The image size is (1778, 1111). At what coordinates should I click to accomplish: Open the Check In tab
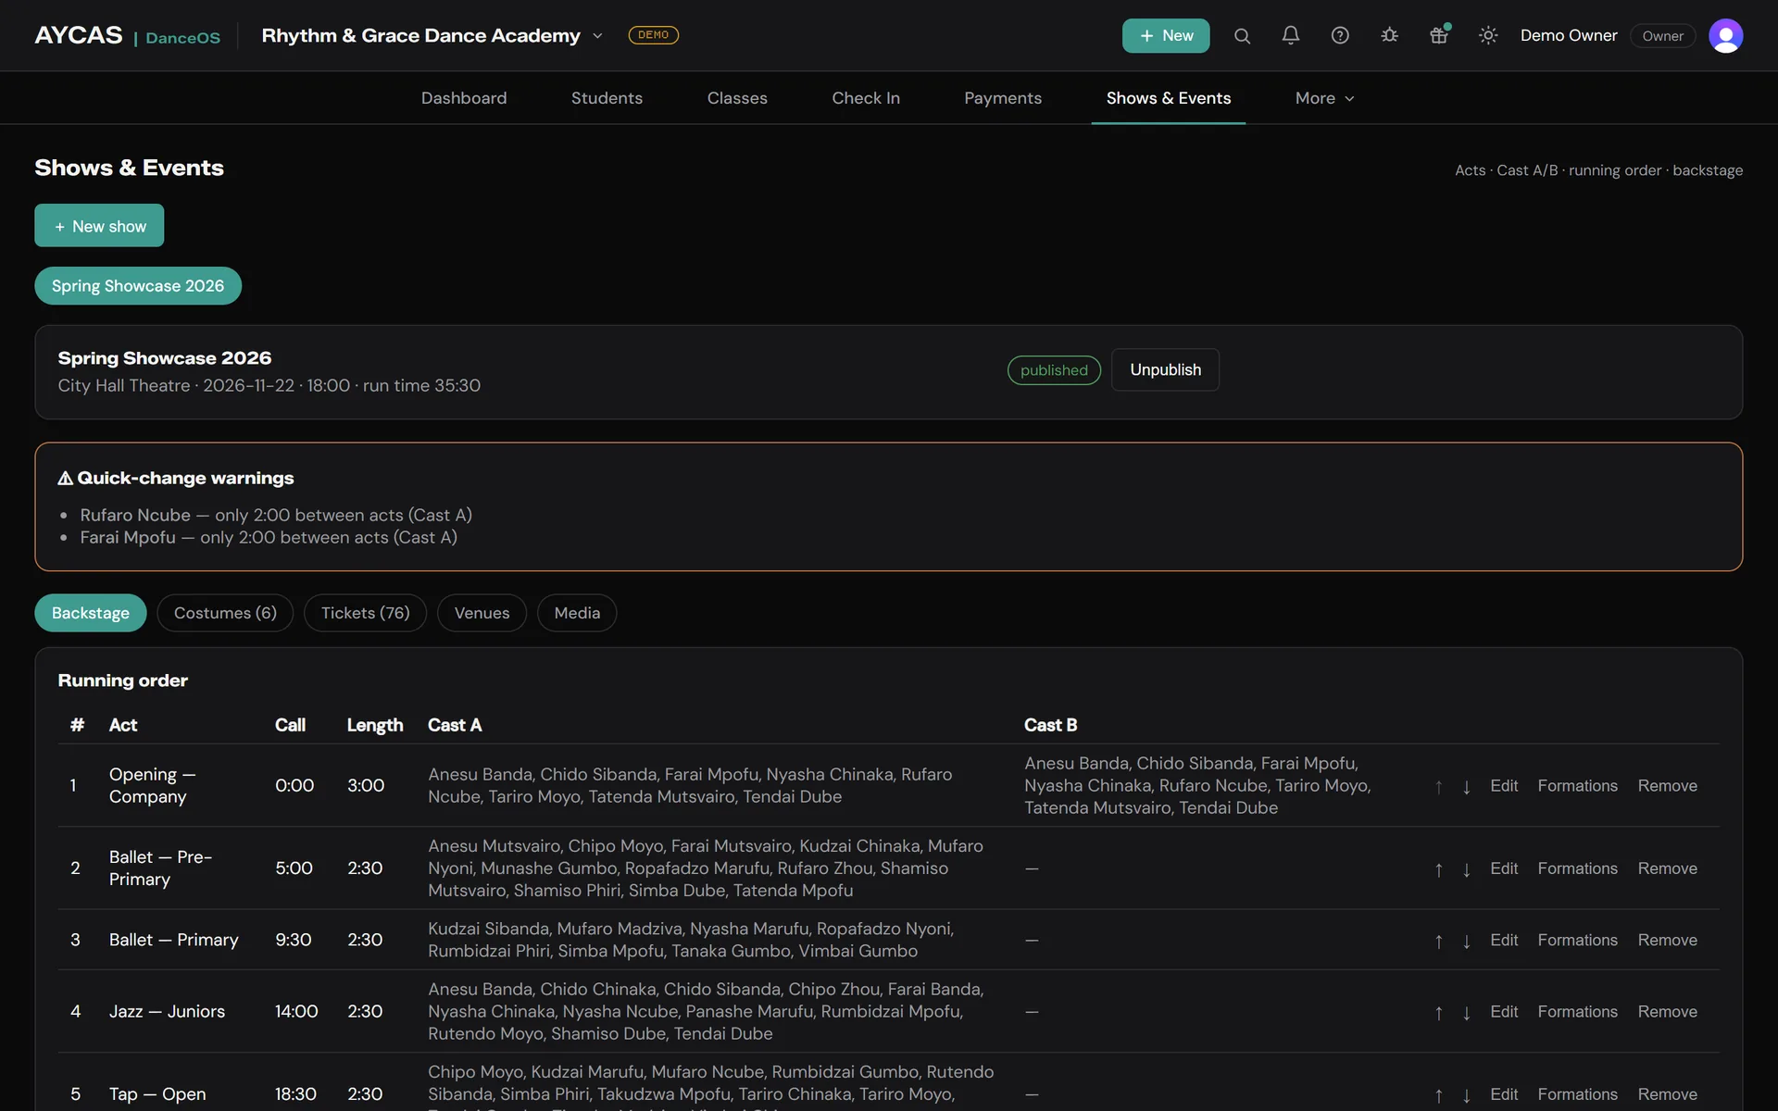pos(866,98)
